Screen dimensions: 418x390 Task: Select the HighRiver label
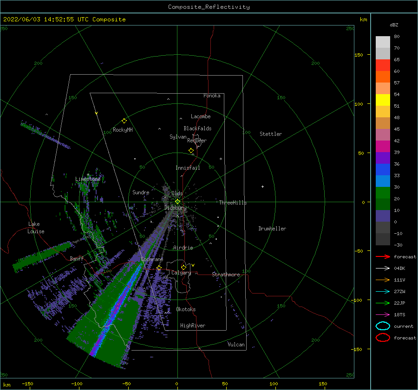[192, 326]
